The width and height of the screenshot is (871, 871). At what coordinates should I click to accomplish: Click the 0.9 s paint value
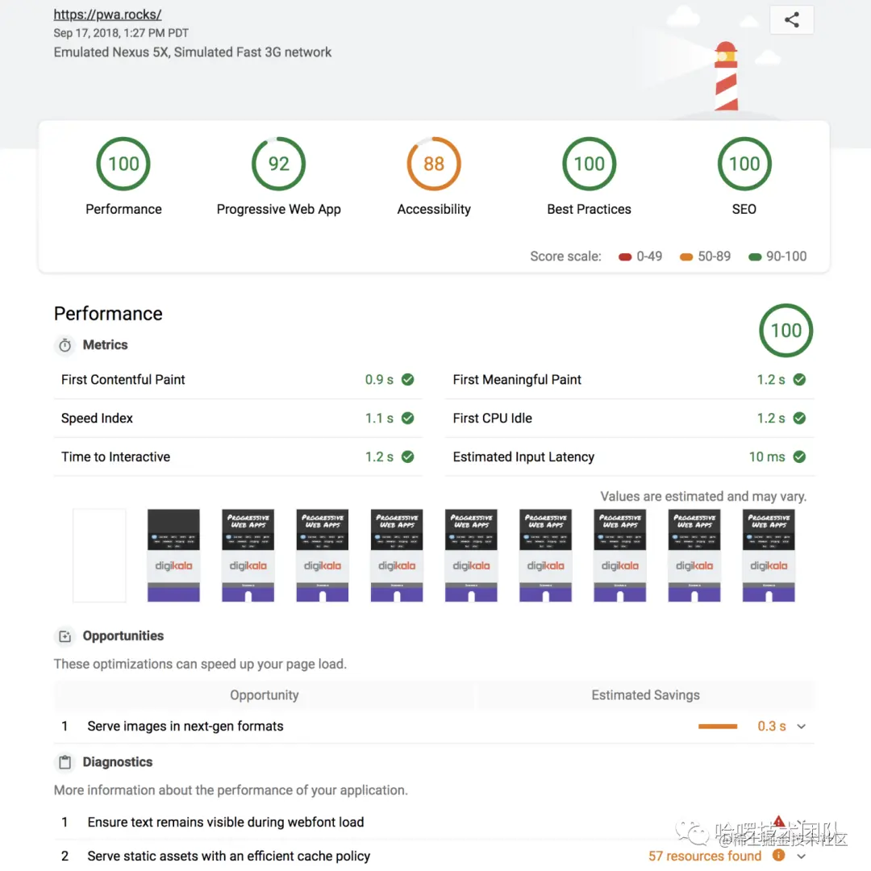click(x=379, y=380)
